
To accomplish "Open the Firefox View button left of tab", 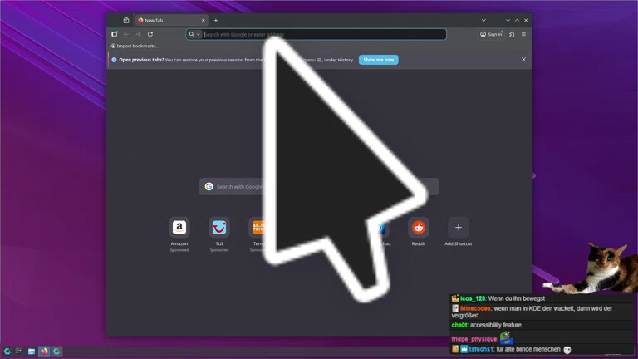I will (126, 20).
